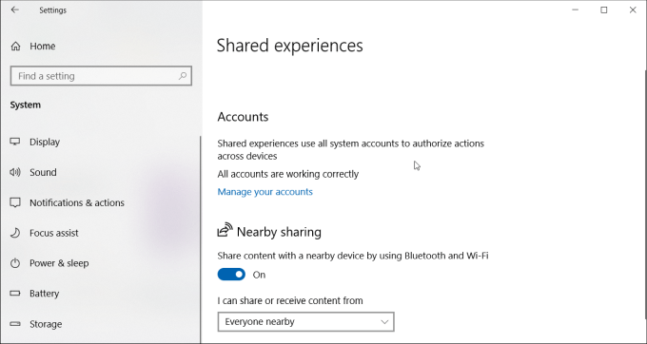Click the Focus assist moon icon
Screen dimensions: 647x344
15,233
